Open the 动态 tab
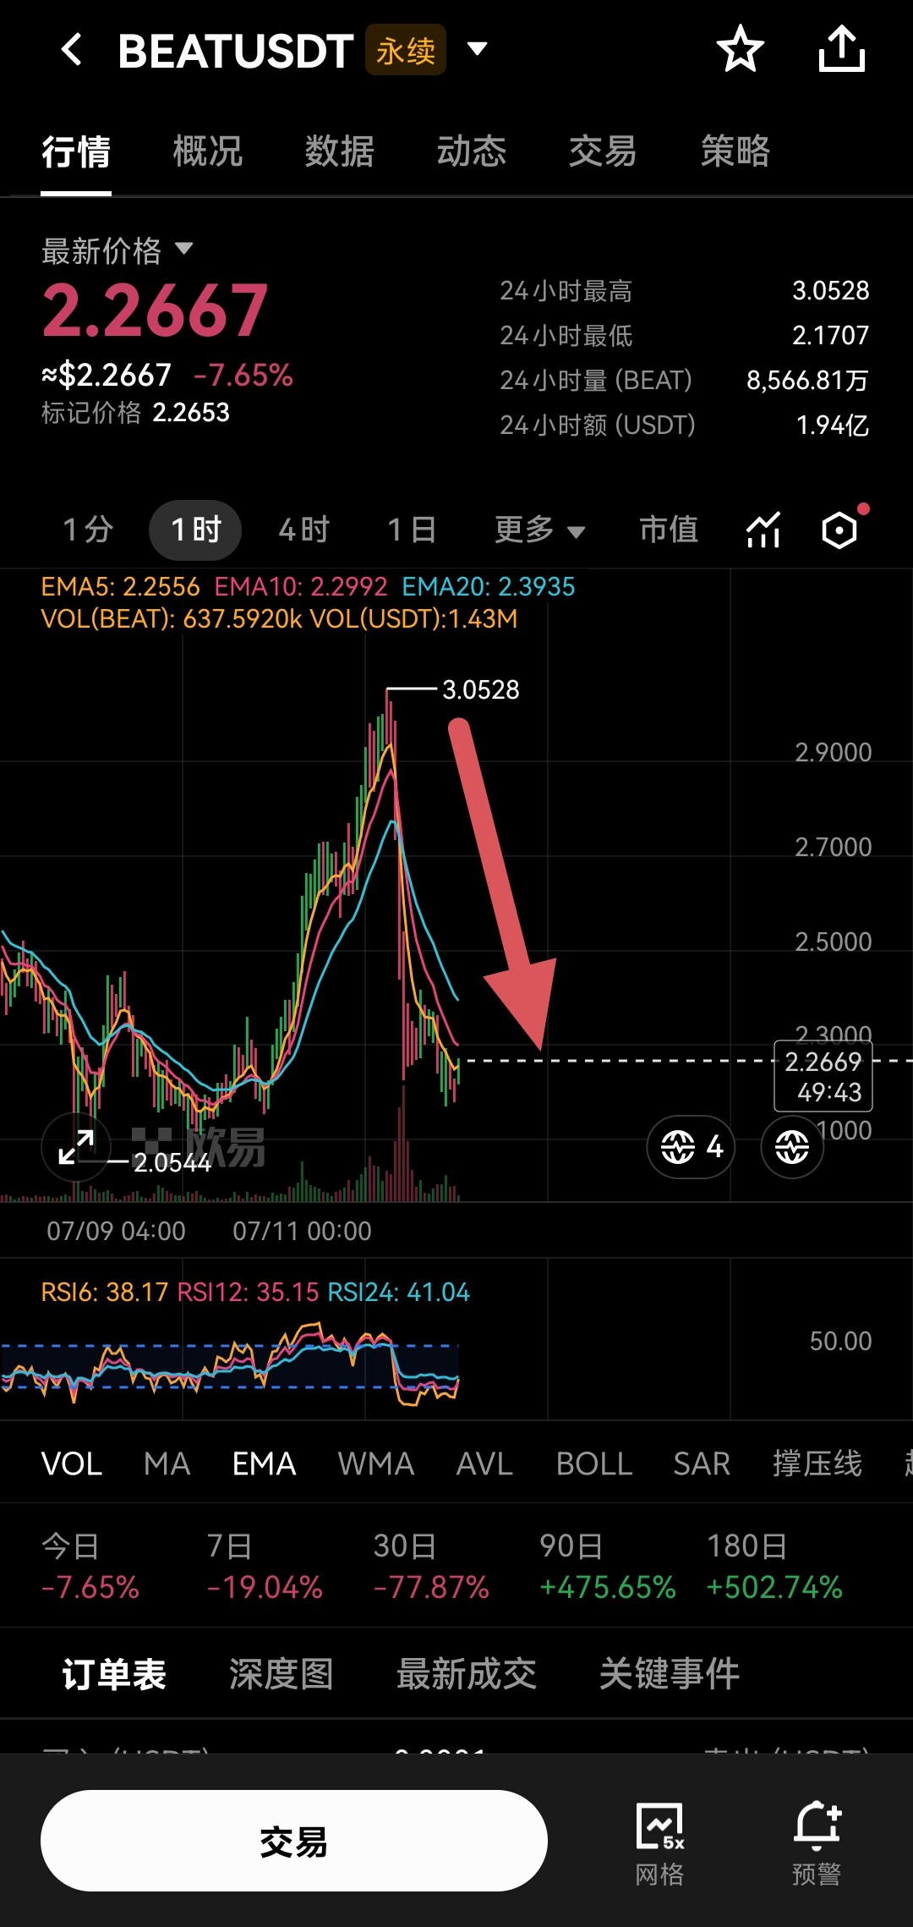This screenshot has width=913, height=1927. click(472, 152)
